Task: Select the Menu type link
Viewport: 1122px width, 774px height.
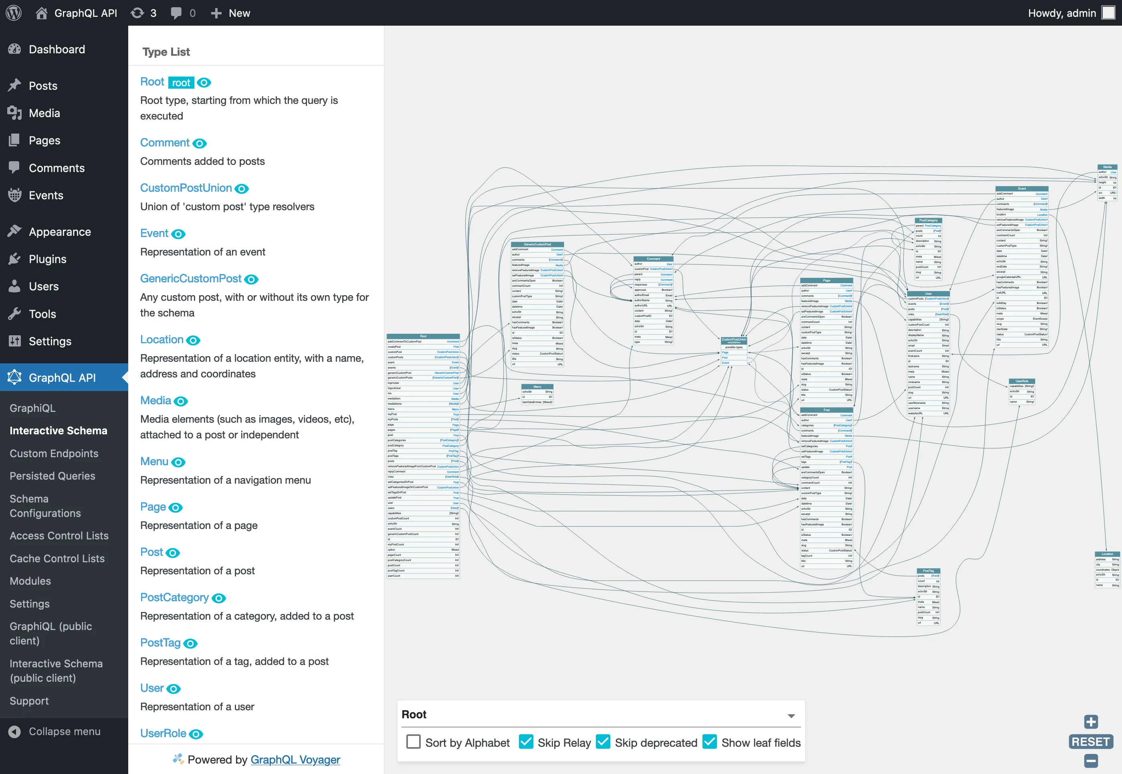Action: click(154, 461)
